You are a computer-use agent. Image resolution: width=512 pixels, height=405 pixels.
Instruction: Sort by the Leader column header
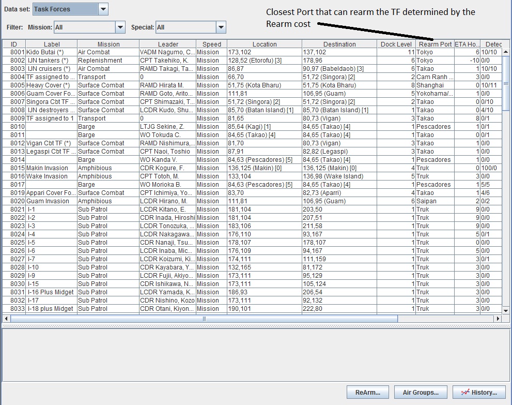[168, 44]
